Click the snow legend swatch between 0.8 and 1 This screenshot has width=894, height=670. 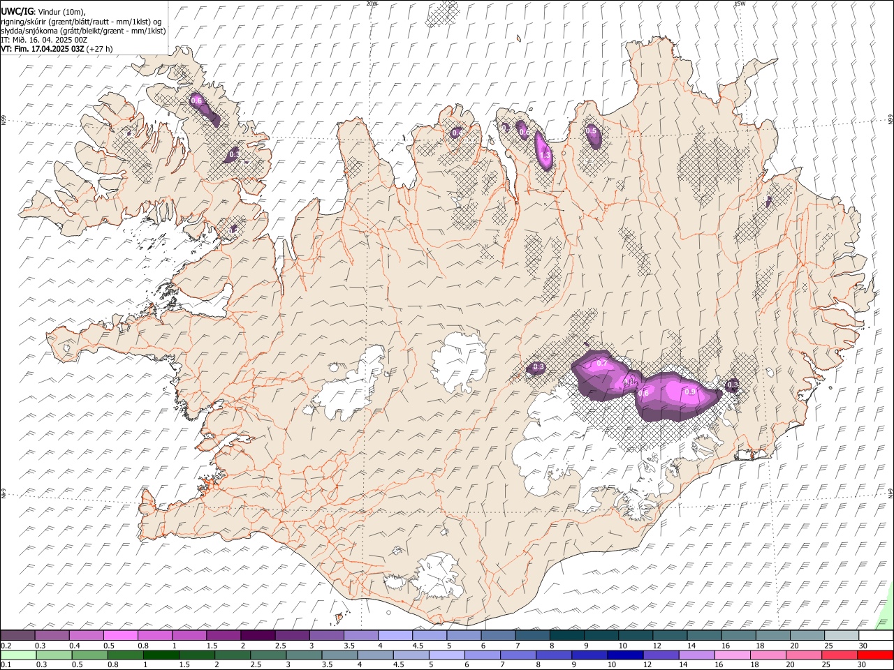155,635
